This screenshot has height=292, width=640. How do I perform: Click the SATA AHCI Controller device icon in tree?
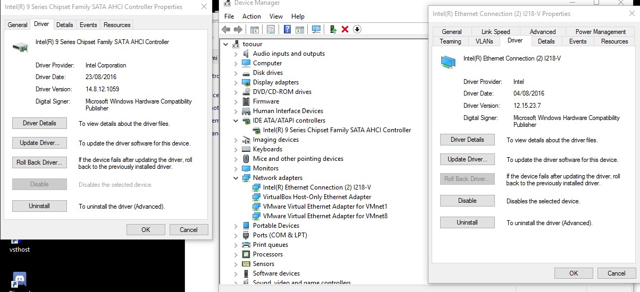[x=257, y=130]
